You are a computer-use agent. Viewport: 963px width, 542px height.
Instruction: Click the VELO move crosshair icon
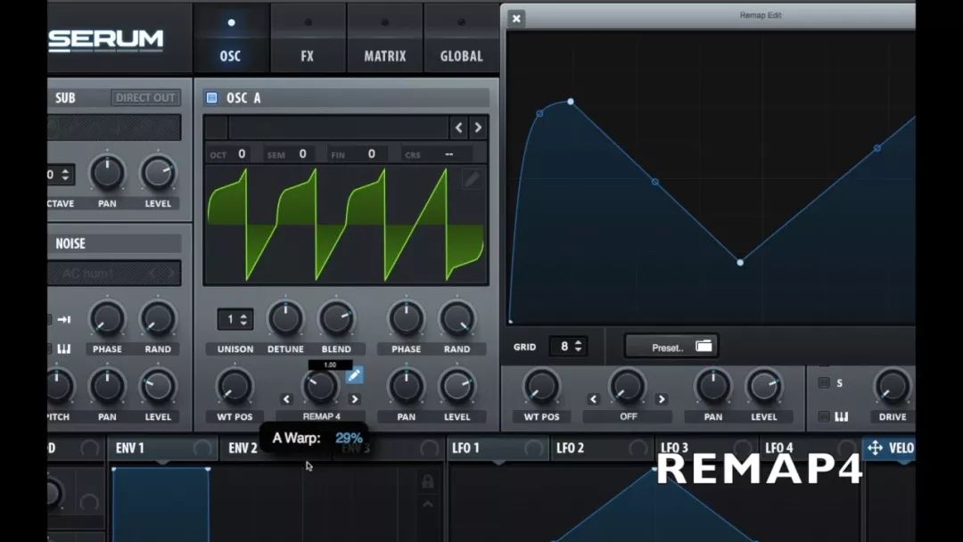[x=875, y=448]
